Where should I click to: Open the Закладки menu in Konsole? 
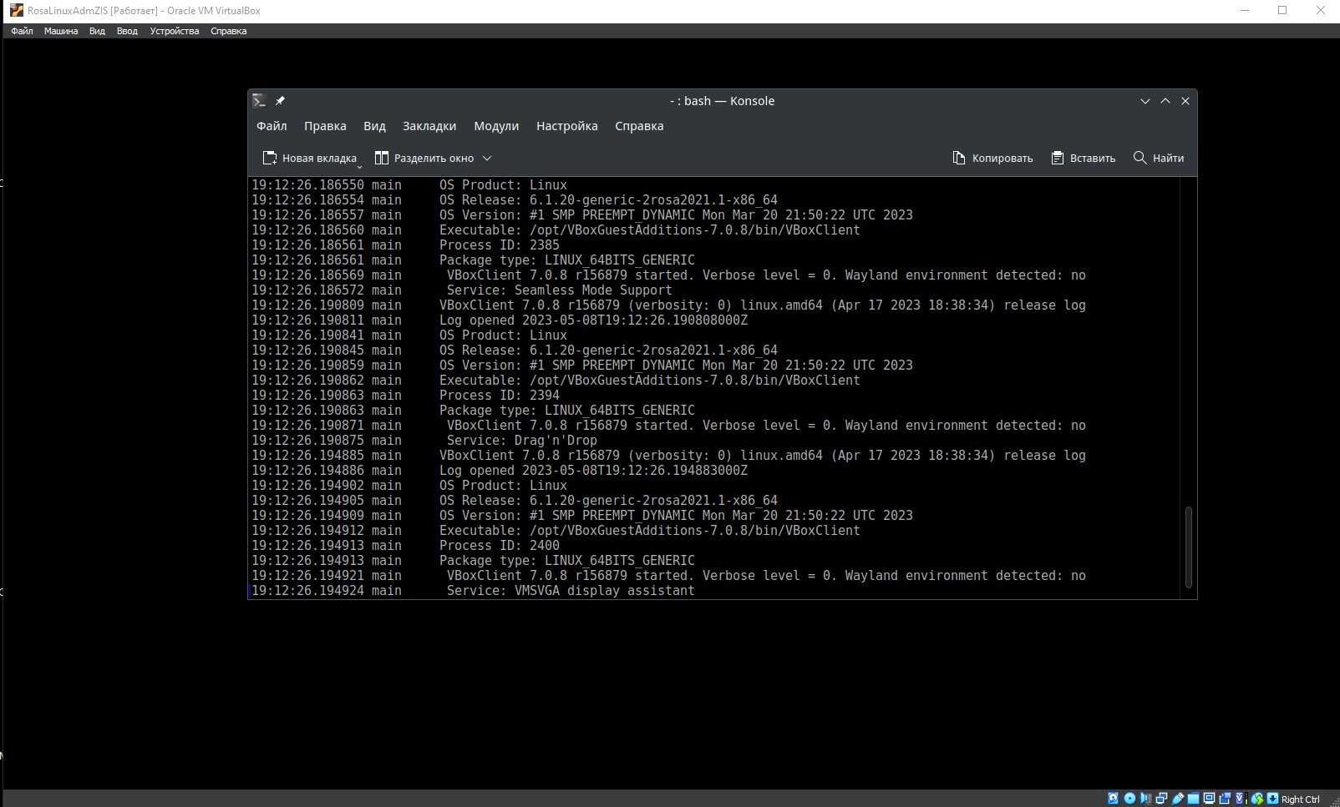(429, 126)
